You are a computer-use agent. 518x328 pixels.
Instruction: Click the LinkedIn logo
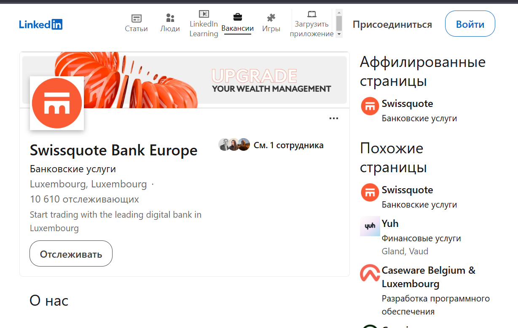(x=41, y=24)
